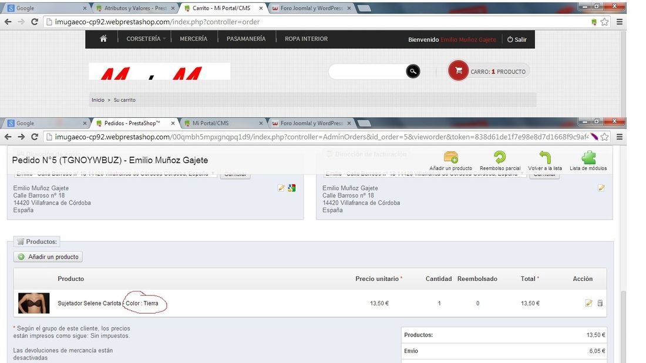Switch to Mi Portal/CMS tab in bottom window
The image size is (646, 363).
[223, 123]
